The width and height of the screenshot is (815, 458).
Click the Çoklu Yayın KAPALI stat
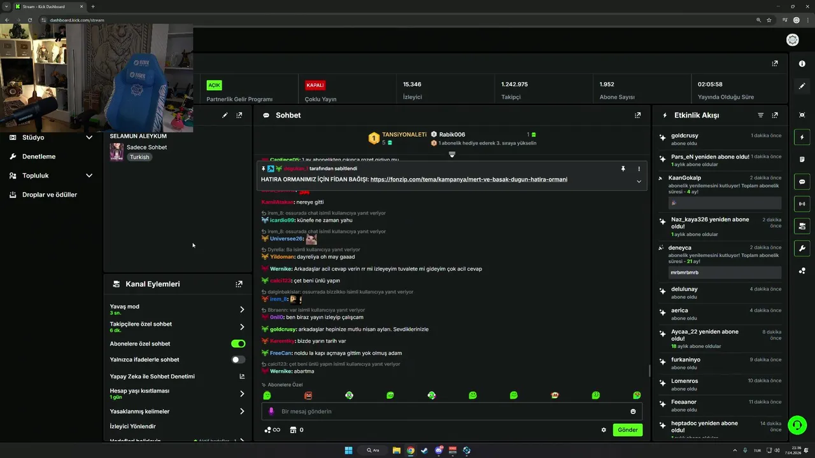321,90
